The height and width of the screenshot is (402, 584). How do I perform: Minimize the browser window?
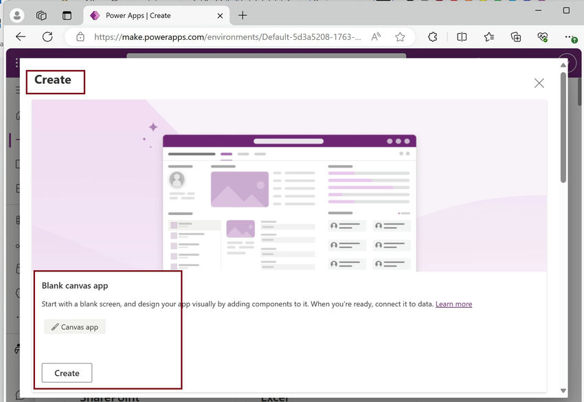[538, 10]
